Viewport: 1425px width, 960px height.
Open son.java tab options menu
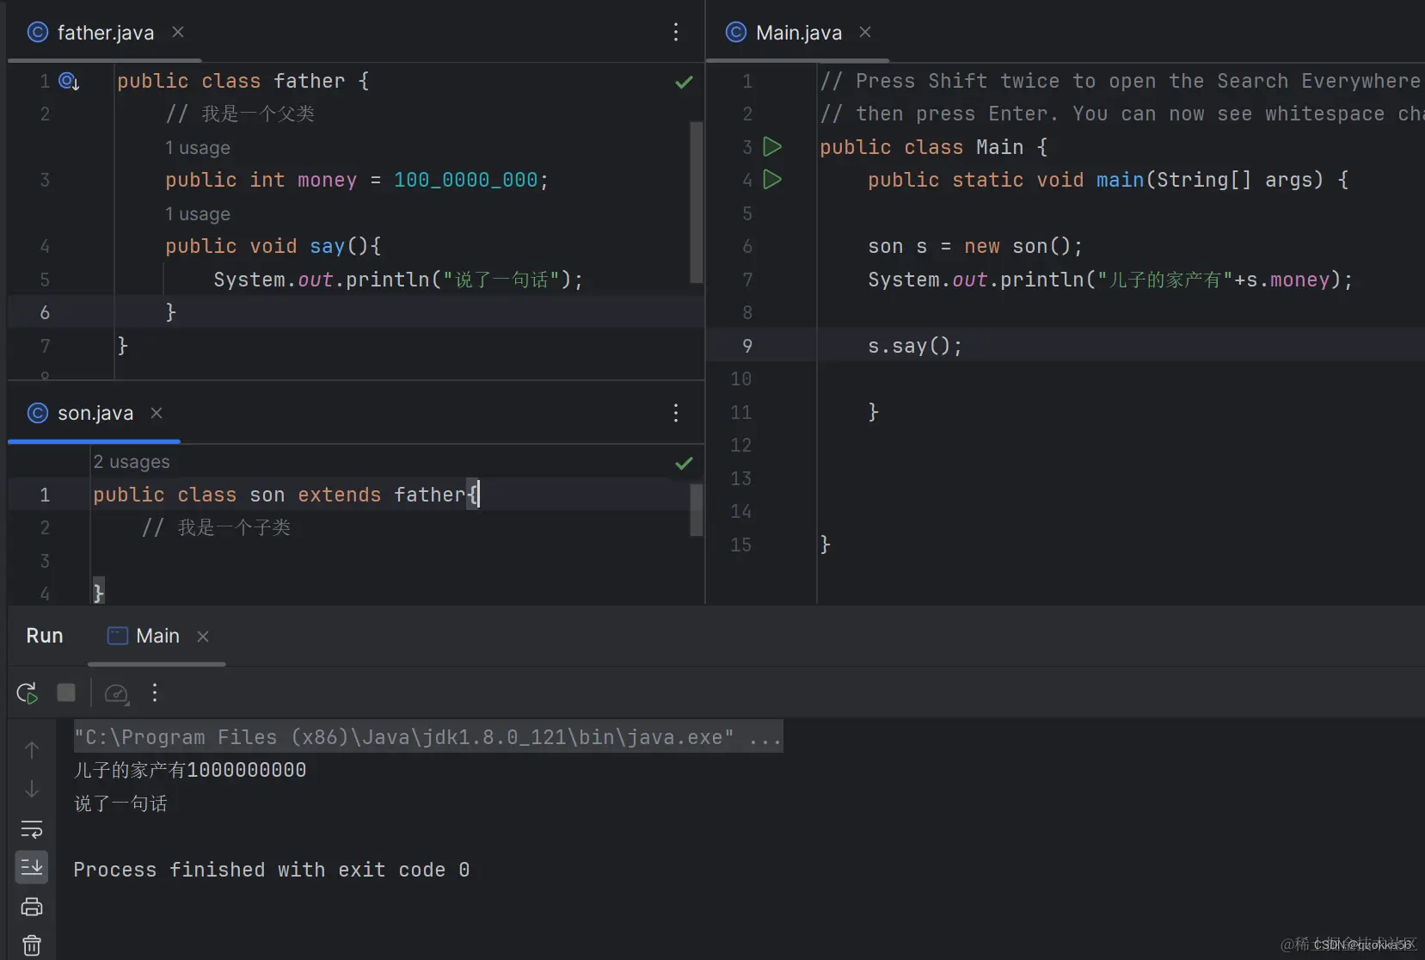coord(676,413)
